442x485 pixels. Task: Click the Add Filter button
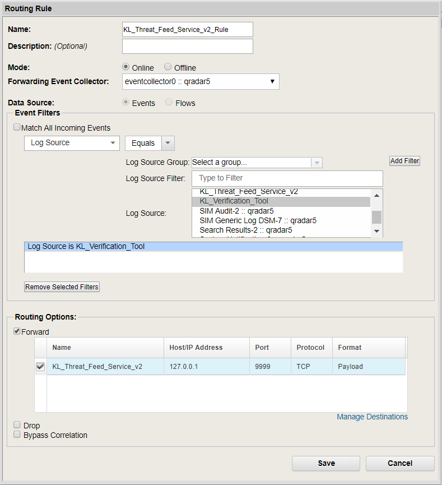tap(404, 161)
